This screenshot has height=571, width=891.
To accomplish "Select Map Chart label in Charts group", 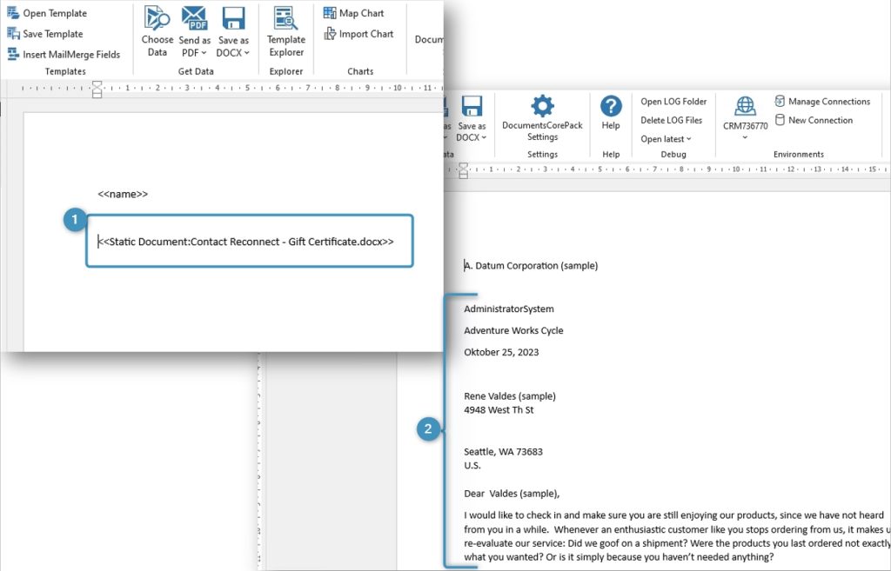I will 361,13.
